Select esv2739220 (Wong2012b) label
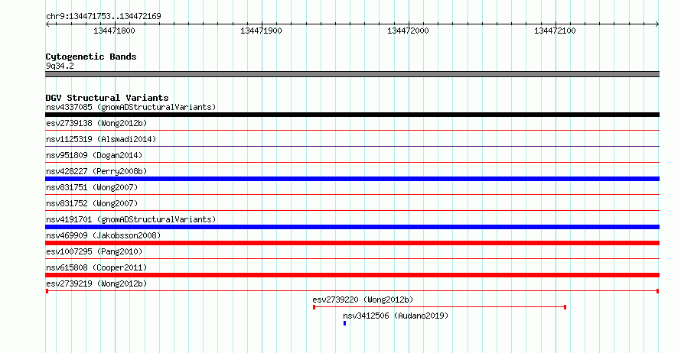 363,300
